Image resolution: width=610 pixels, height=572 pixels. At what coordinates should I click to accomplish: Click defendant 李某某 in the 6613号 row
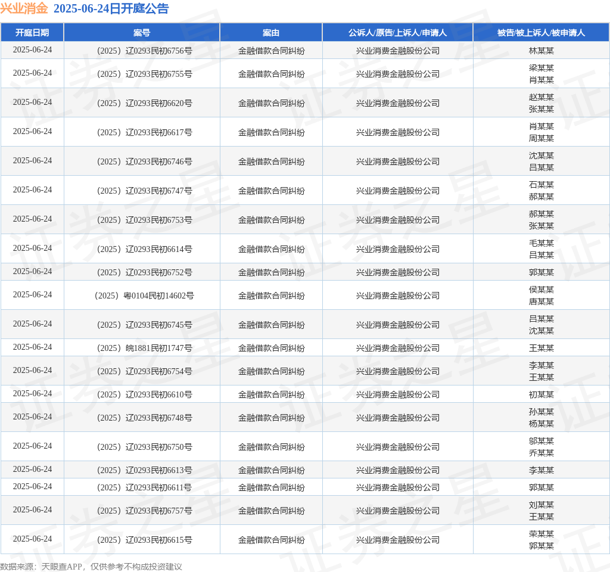(541, 470)
